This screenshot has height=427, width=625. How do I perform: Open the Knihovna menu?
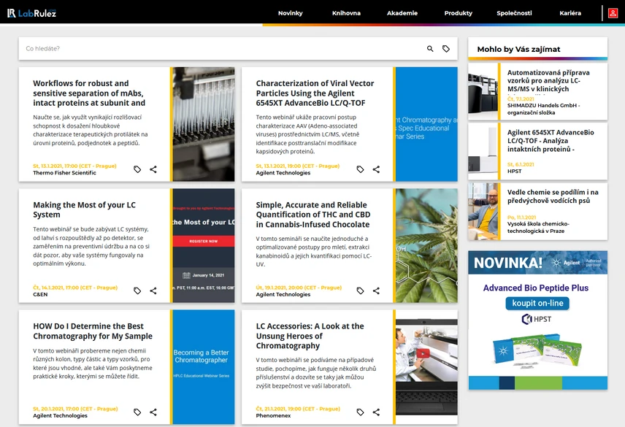346,13
